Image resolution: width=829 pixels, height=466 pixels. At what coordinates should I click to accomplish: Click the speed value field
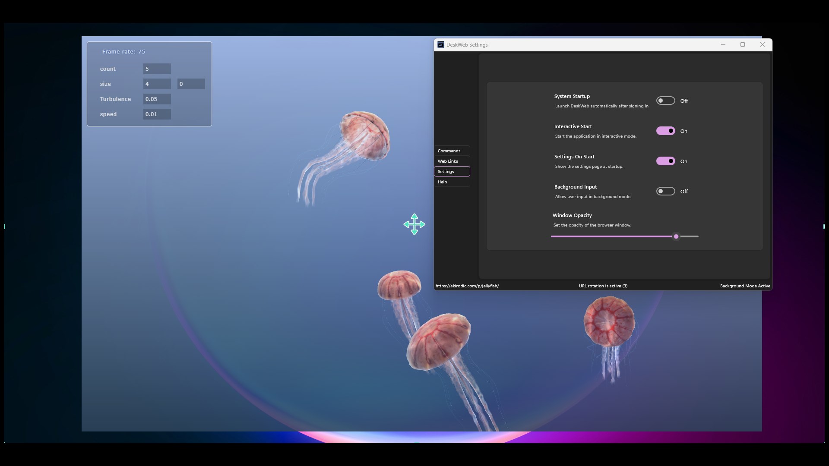click(x=157, y=114)
